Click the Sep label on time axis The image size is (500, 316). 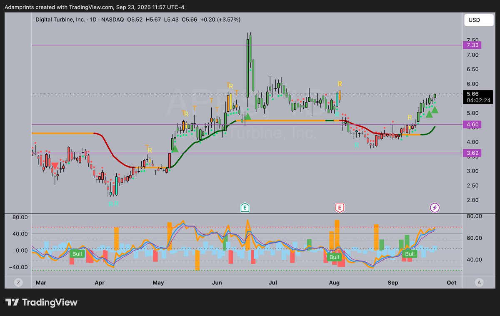pyautogui.click(x=393, y=282)
